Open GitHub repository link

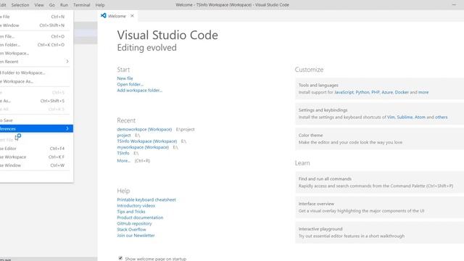(x=134, y=223)
